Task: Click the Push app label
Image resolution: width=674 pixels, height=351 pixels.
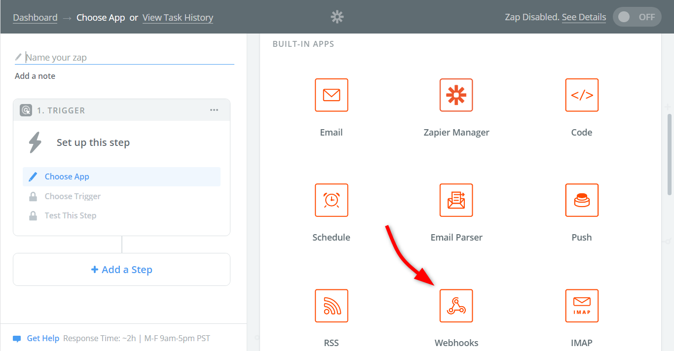Action: coord(582,238)
